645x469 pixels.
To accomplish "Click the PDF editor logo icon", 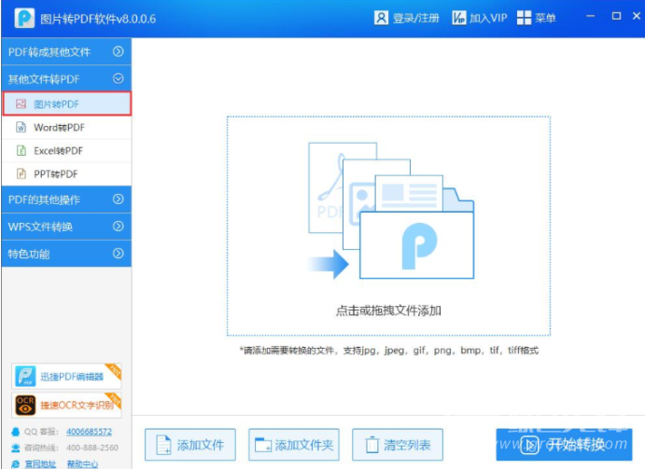I will (x=25, y=376).
